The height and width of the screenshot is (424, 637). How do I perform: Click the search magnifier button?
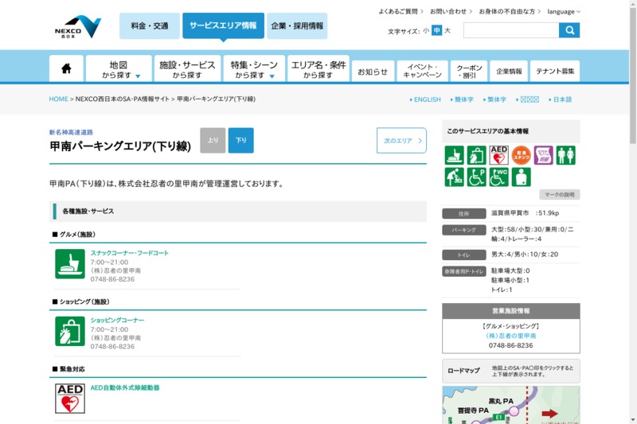click(x=569, y=30)
